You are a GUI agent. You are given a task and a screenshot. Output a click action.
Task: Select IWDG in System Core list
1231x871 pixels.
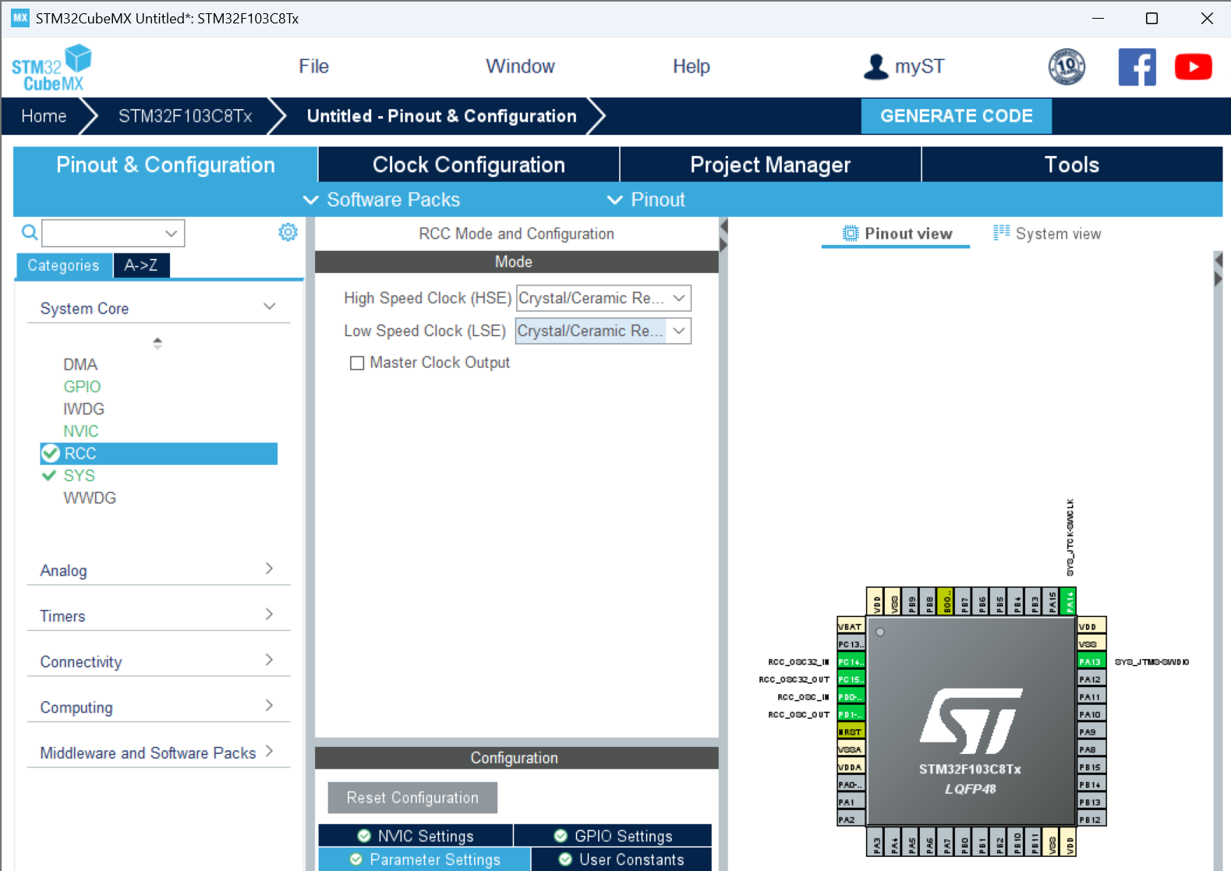83,409
